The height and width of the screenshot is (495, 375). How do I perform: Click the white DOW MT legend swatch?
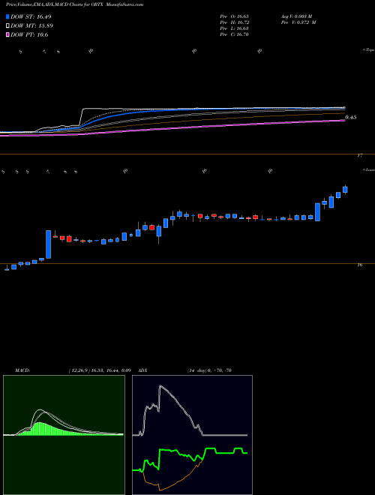click(7, 26)
